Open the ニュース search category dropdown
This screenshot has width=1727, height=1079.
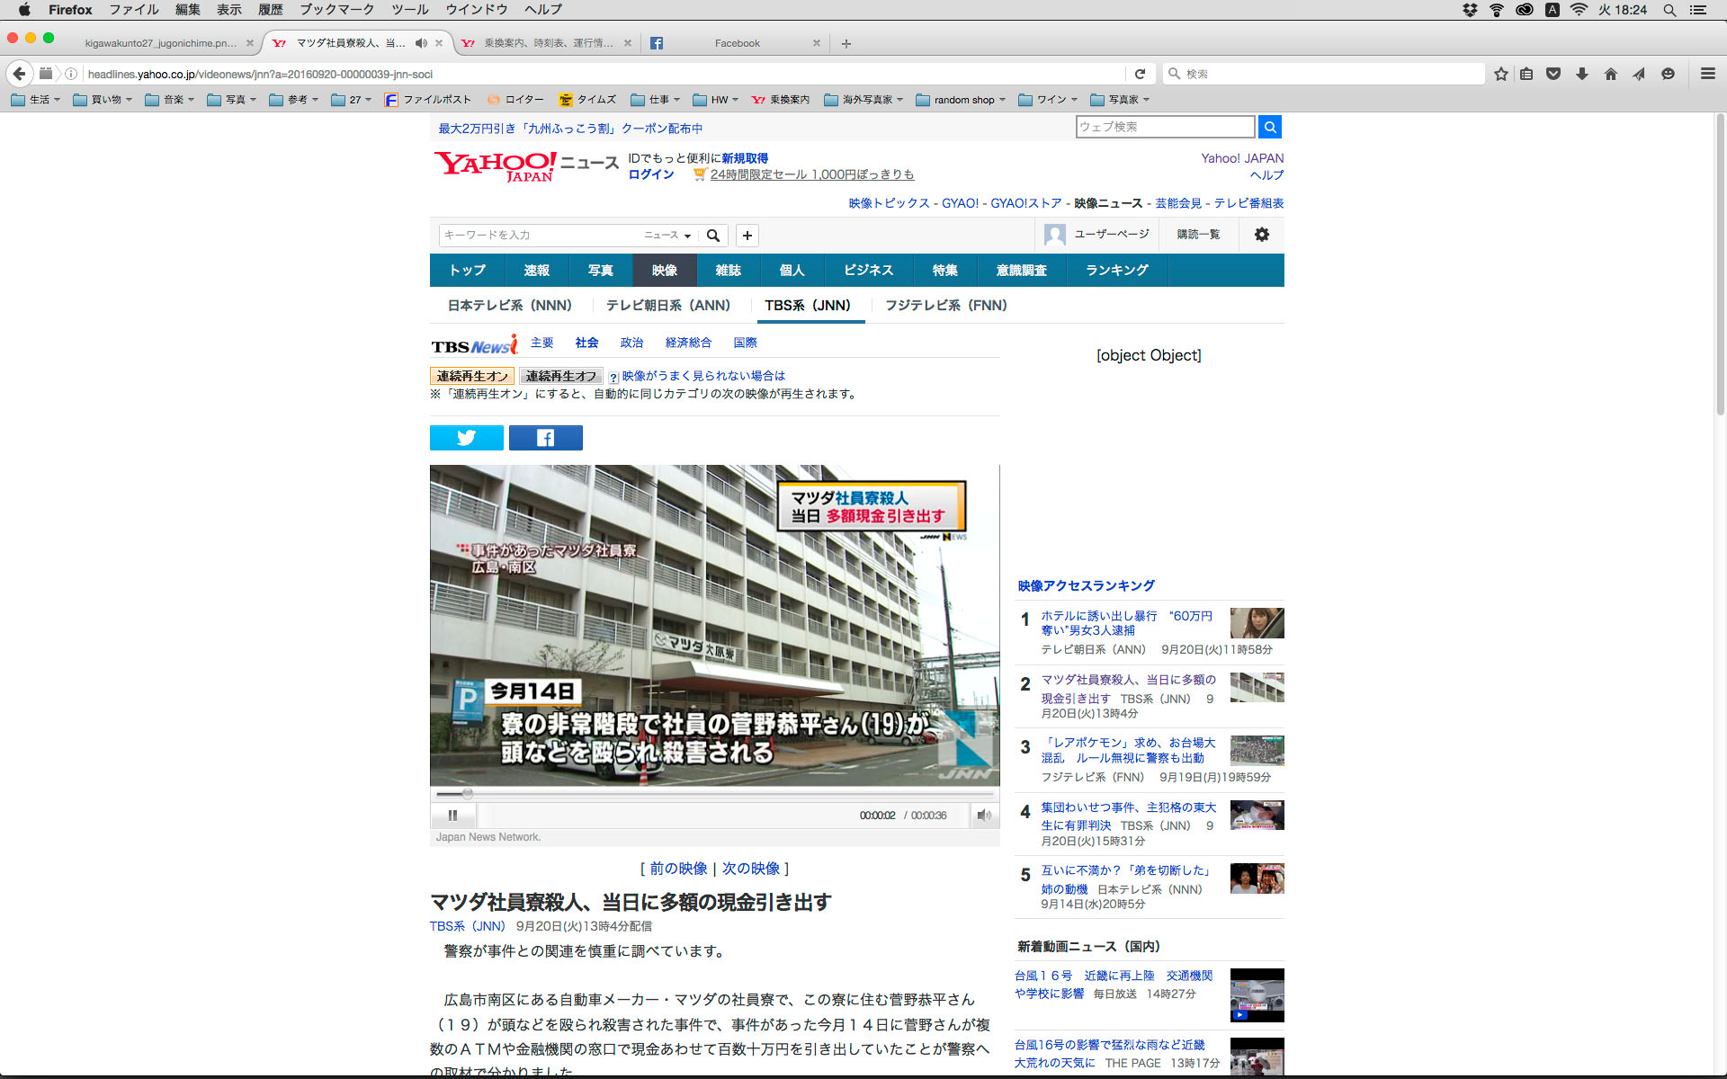[667, 236]
